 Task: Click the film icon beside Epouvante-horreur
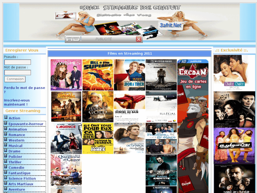click(x=6, y=123)
